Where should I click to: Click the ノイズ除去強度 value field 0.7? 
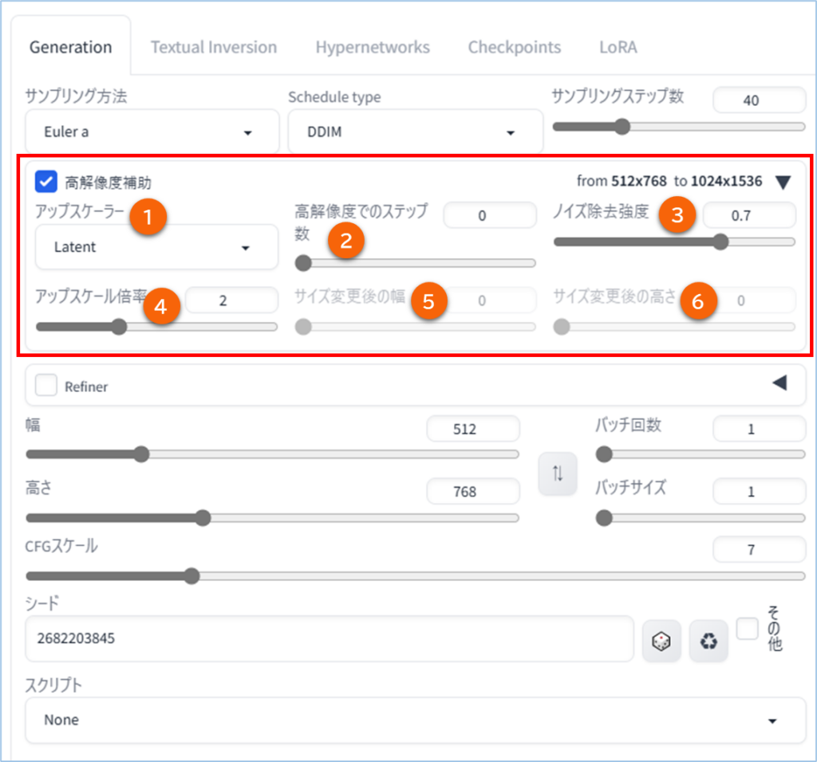click(x=749, y=215)
